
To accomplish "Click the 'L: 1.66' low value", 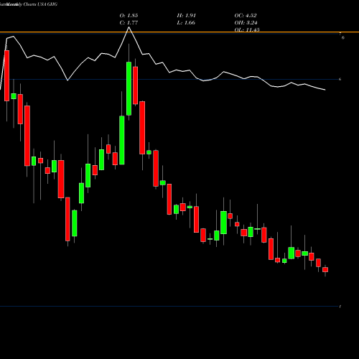I will click(186, 23).
